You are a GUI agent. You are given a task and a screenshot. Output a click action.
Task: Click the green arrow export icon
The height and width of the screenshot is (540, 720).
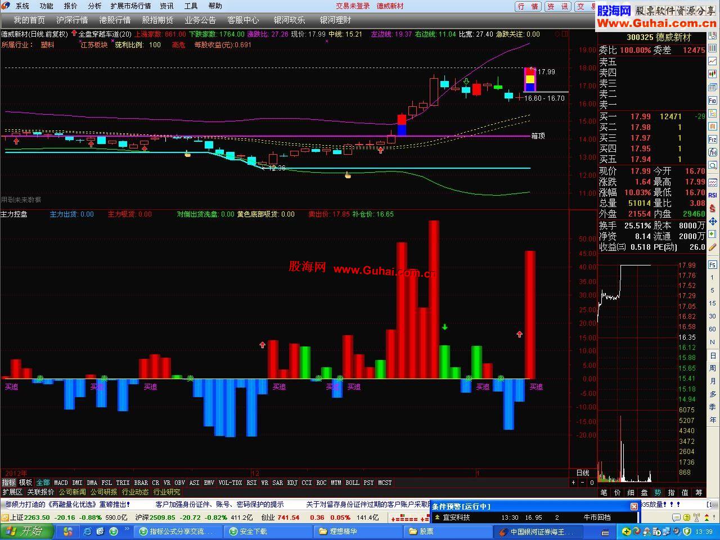click(x=713, y=234)
